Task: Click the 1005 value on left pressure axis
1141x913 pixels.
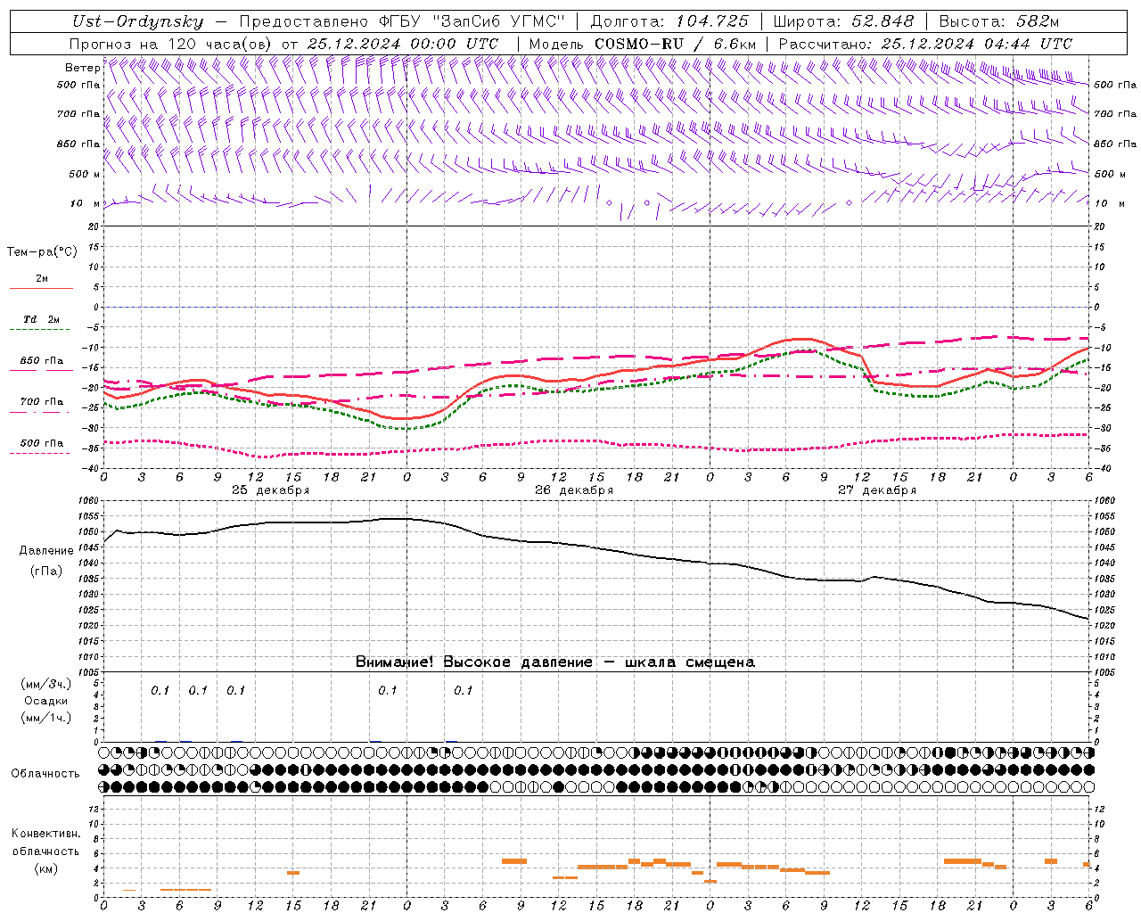Action: pos(88,672)
